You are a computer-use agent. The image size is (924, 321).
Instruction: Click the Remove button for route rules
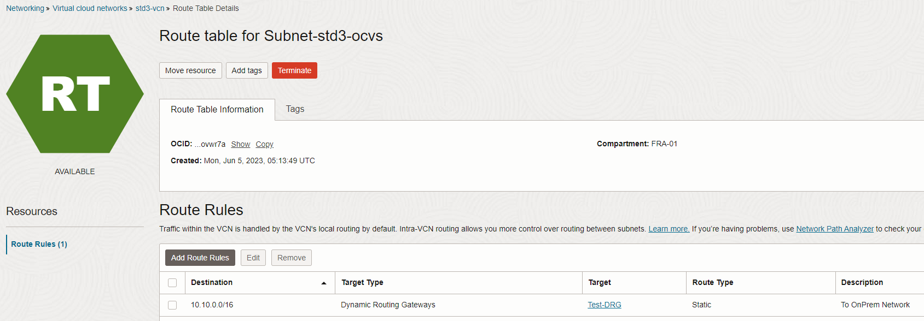click(x=291, y=257)
